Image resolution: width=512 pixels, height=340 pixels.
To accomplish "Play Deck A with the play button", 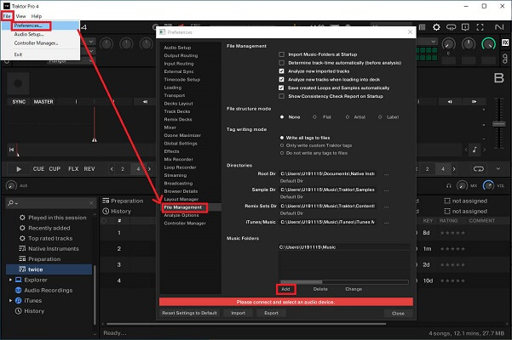I will [19, 169].
